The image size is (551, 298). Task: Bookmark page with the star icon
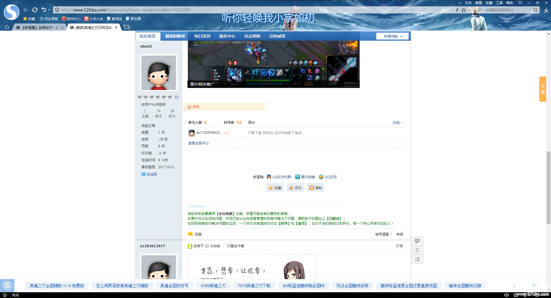(463, 10)
